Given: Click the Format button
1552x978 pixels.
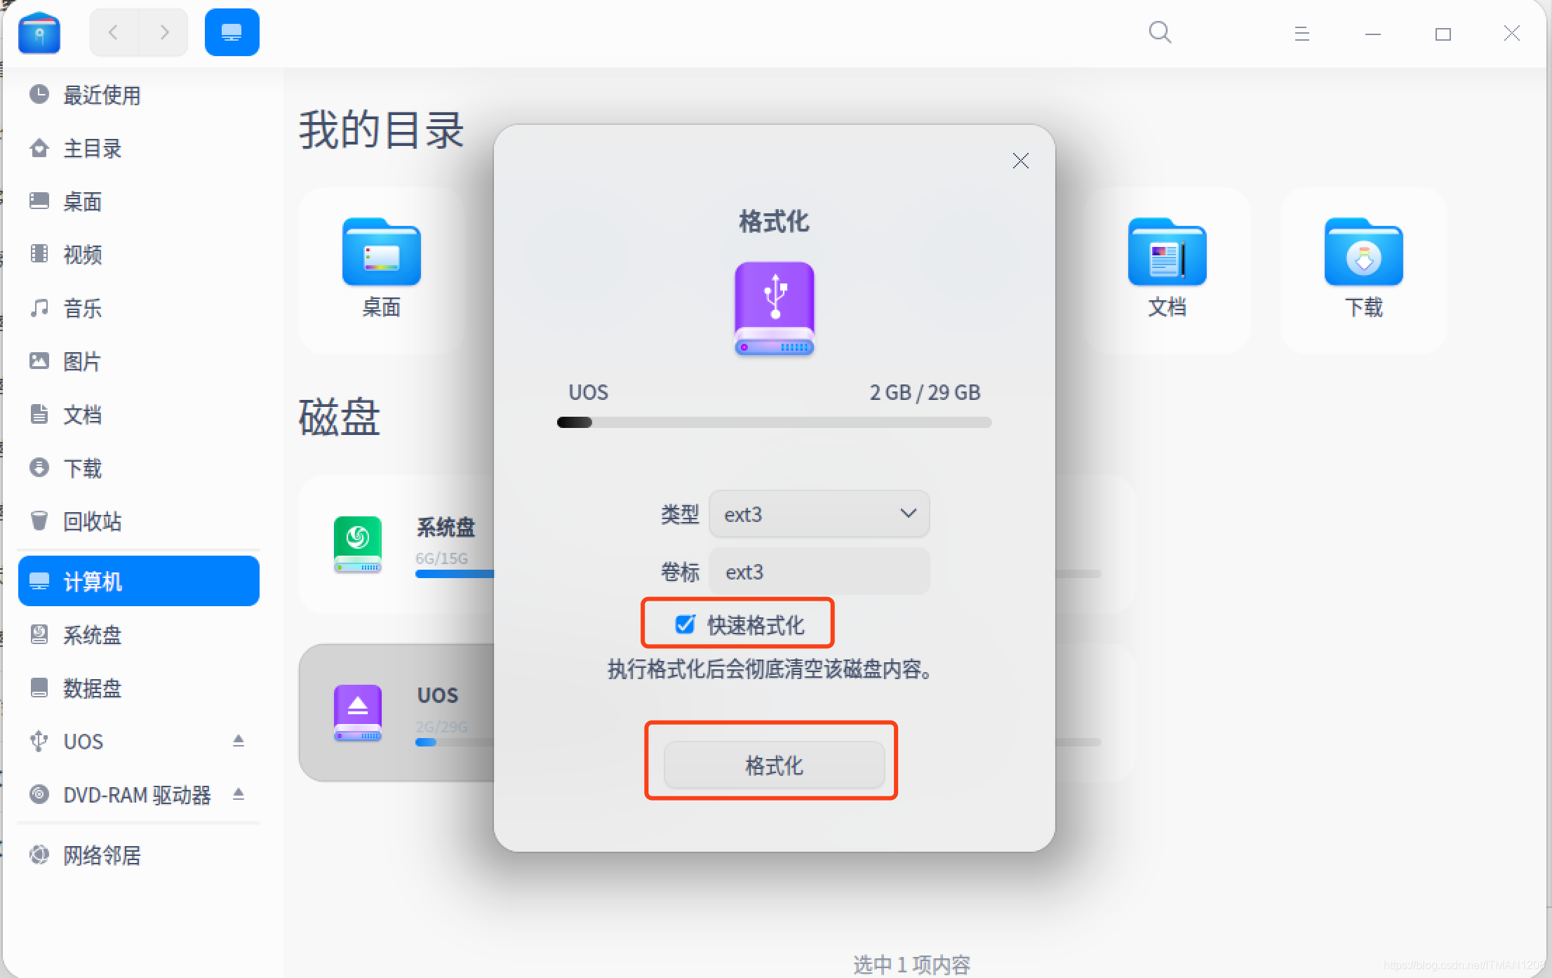Looking at the screenshot, I should coord(773,765).
